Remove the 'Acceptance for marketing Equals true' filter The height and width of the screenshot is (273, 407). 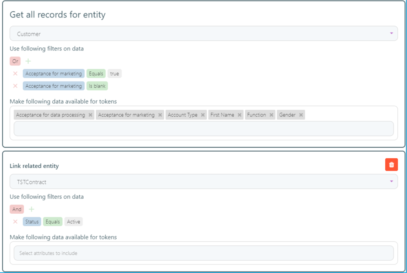click(x=15, y=74)
